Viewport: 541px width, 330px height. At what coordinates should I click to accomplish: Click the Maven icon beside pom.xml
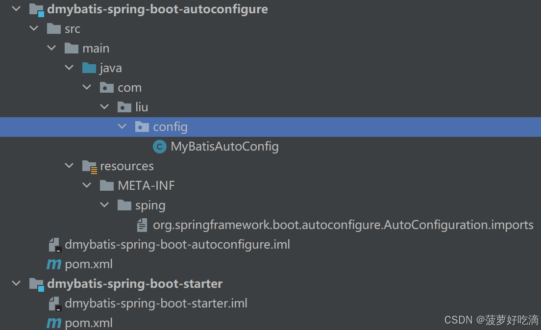(54, 264)
